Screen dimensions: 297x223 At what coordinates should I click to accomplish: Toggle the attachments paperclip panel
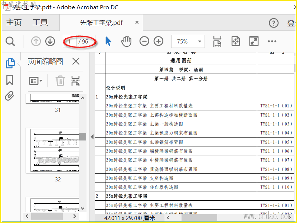pos(10,97)
